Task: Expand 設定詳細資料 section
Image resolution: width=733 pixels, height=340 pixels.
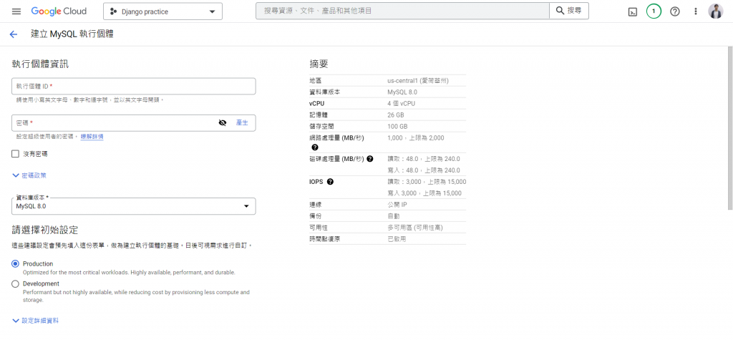Action: [35, 321]
